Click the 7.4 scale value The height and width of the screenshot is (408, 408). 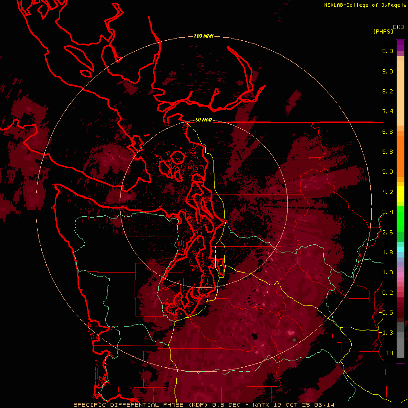click(x=388, y=112)
